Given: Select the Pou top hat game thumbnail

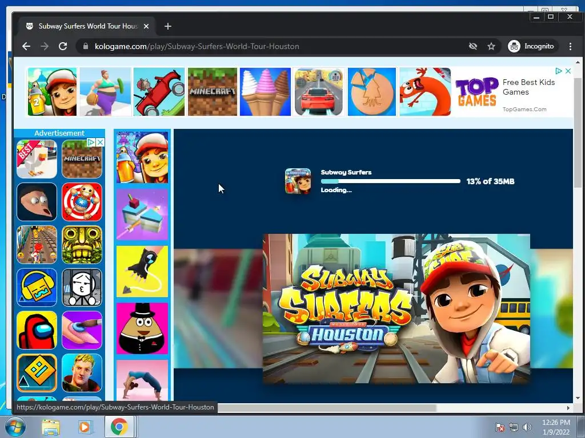Looking at the screenshot, I should pyautogui.click(x=142, y=328).
